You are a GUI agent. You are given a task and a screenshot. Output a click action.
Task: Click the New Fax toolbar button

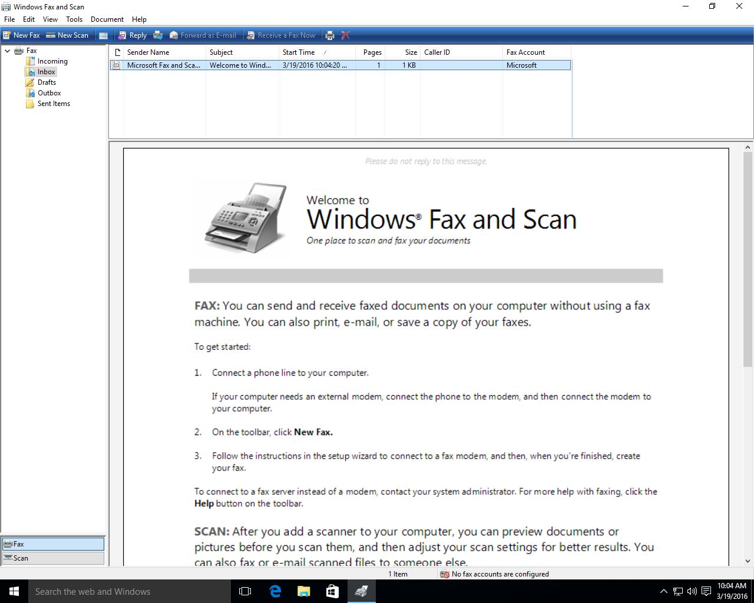click(x=21, y=35)
